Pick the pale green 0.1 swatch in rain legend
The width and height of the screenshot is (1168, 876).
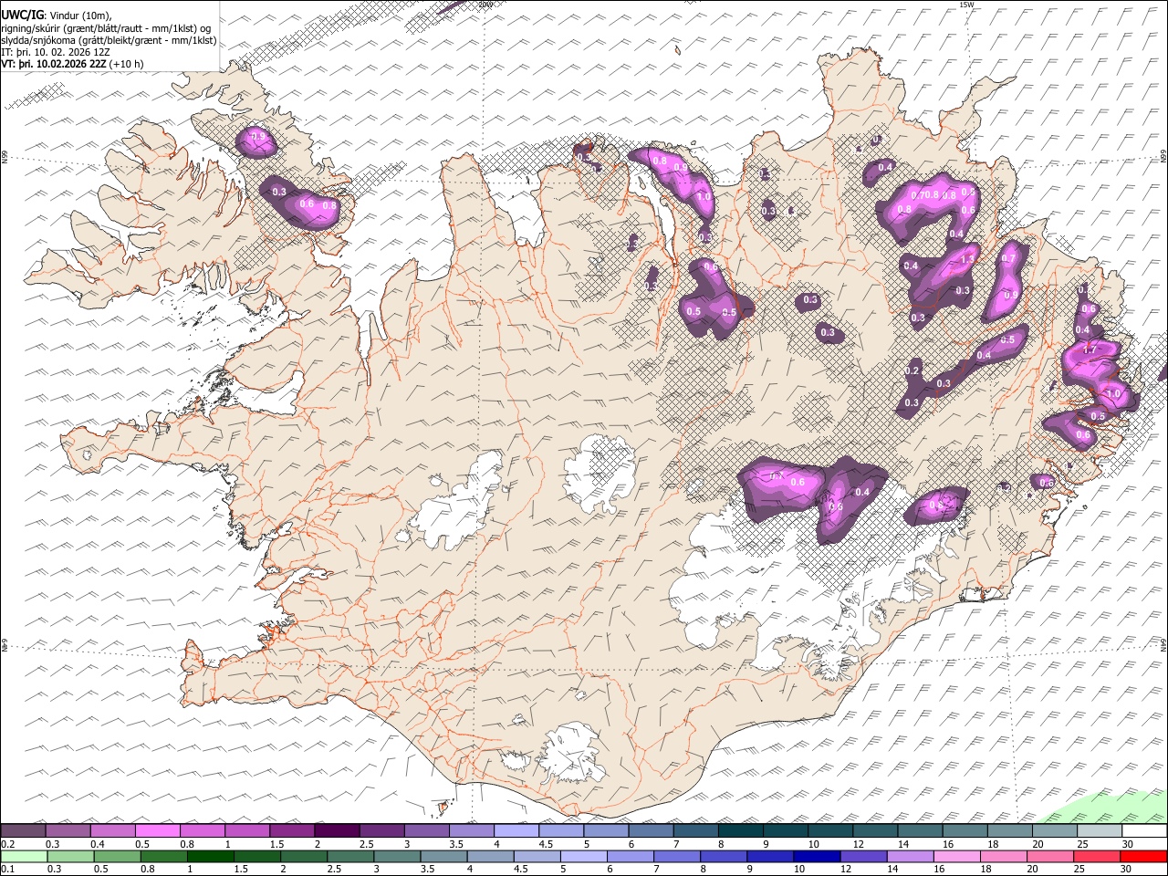pos(23,856)
